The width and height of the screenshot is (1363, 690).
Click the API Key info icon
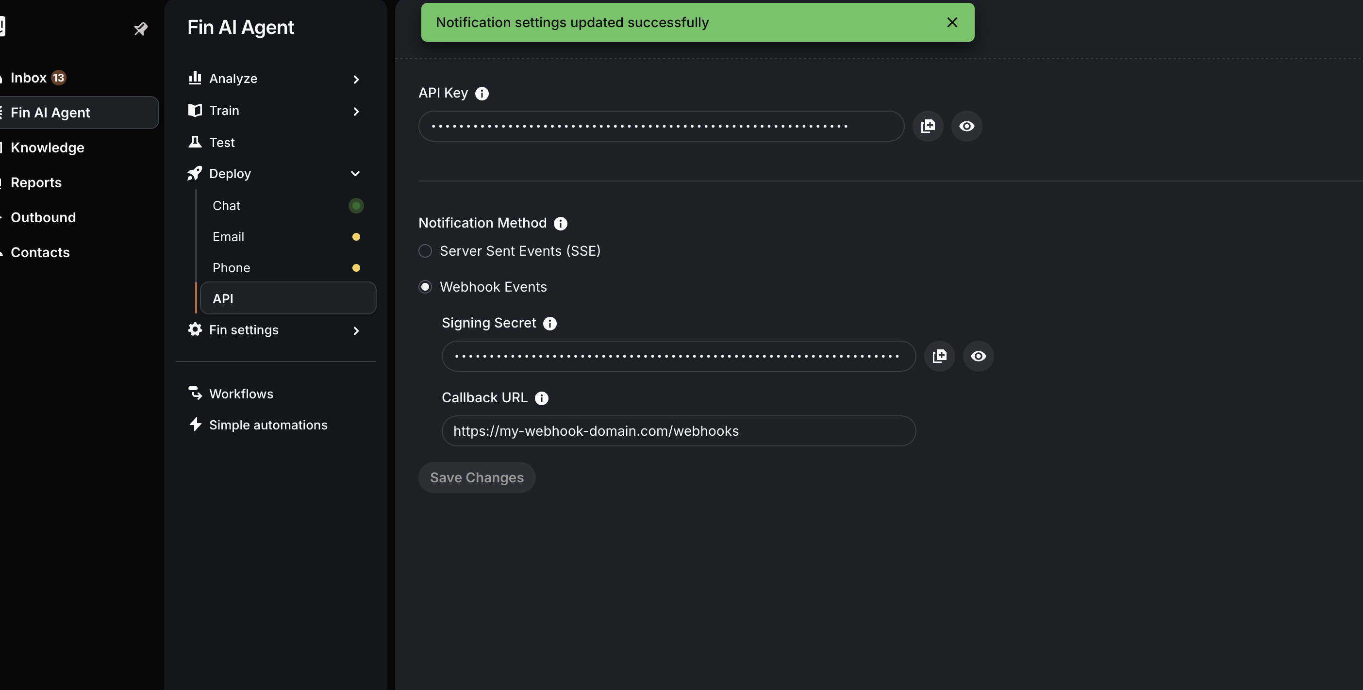pyautogui.click(x=482, y=94)
